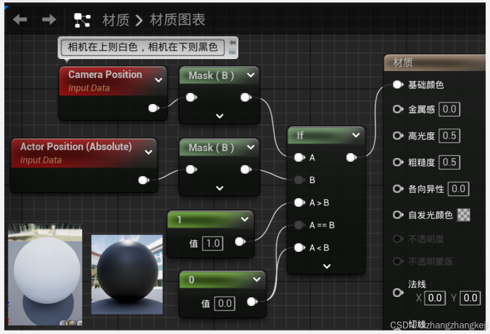Expand the lower Mask (B) node preview
This screenshot has width=490, height=334.
point(220,188)
